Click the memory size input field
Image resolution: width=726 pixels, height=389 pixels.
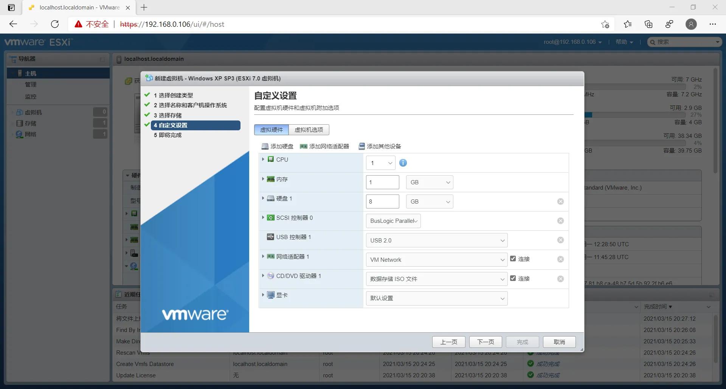point(382,182)
